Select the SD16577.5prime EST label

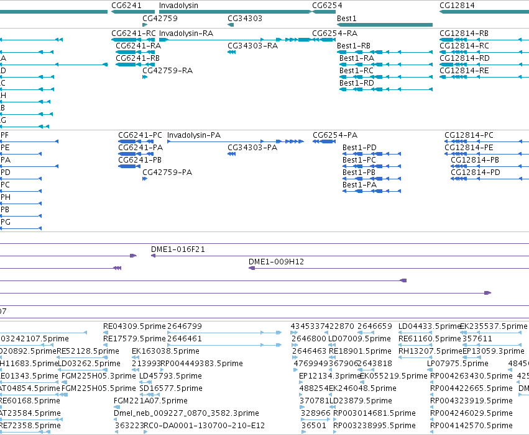pos(171,388)
